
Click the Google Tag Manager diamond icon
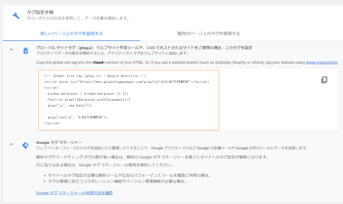click(x=25, y=145)
